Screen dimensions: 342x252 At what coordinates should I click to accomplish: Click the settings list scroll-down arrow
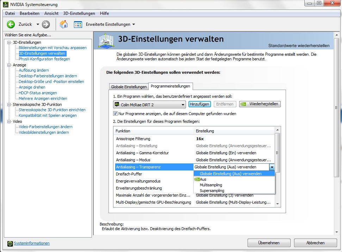tap(278, 204)
